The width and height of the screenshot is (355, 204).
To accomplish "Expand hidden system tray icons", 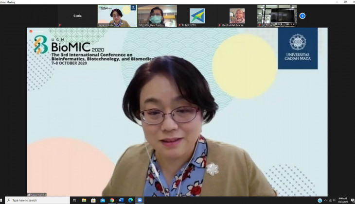I will pyautogui.click(x=325, y=201).
